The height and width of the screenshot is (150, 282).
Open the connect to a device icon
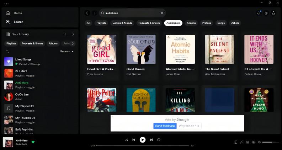254,142
